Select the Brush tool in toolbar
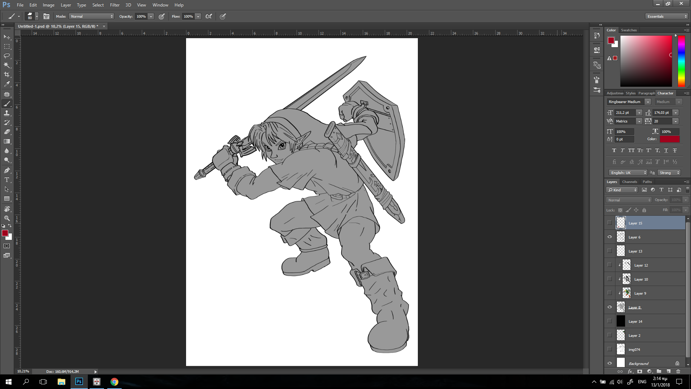This screenshot has height=389, width=691. pos(7,104)
